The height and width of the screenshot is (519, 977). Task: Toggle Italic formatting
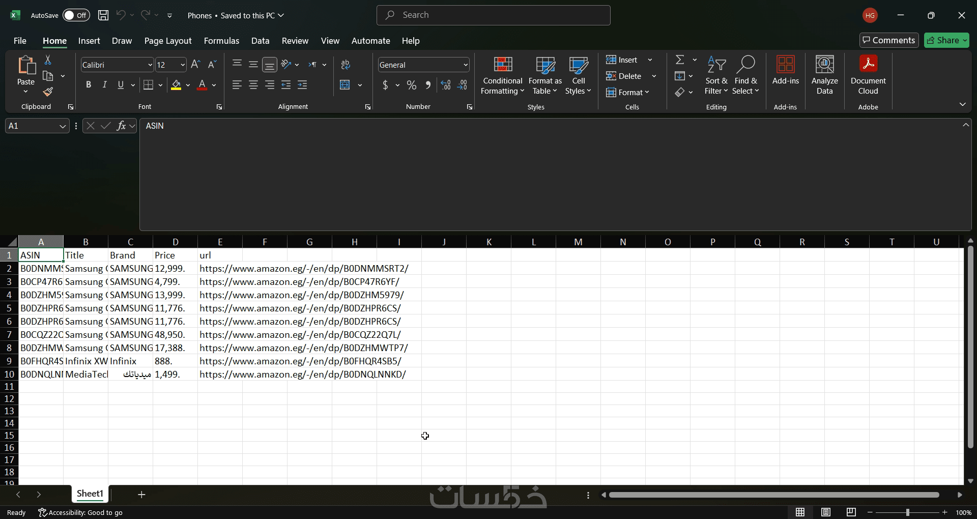click(x=105, y=85)
